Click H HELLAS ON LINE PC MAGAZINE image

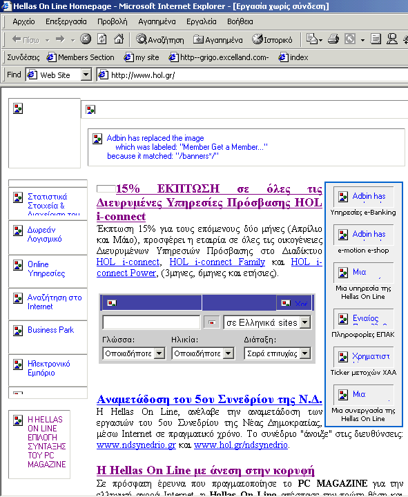[39, 445]
